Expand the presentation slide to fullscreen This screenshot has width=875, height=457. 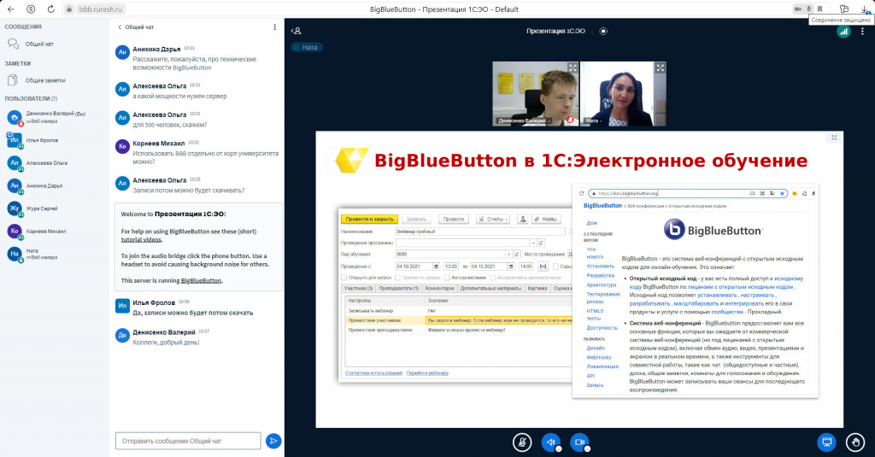tap(834, 138)
